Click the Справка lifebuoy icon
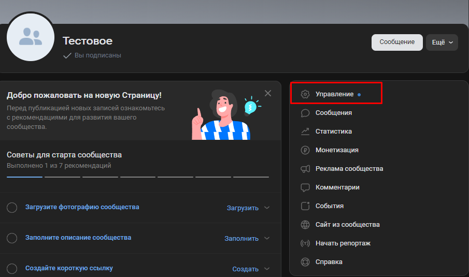The height and width of the screenshot is (277, 469). (x=305, y=262)
